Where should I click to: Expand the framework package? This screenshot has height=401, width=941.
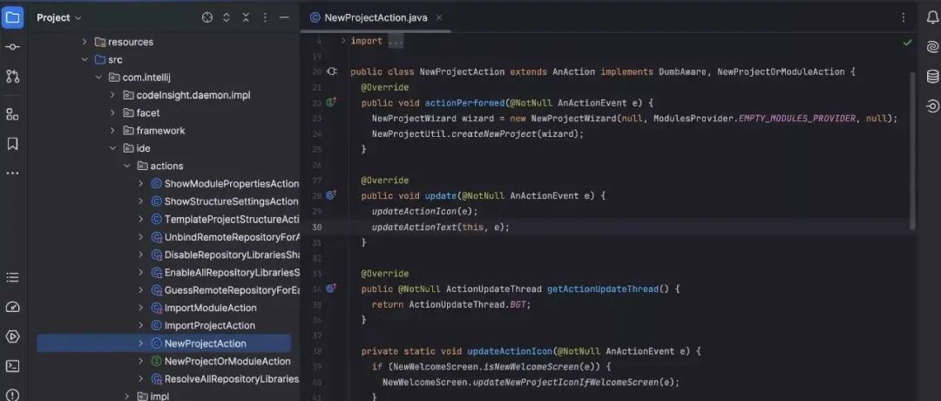click(112, 130)
